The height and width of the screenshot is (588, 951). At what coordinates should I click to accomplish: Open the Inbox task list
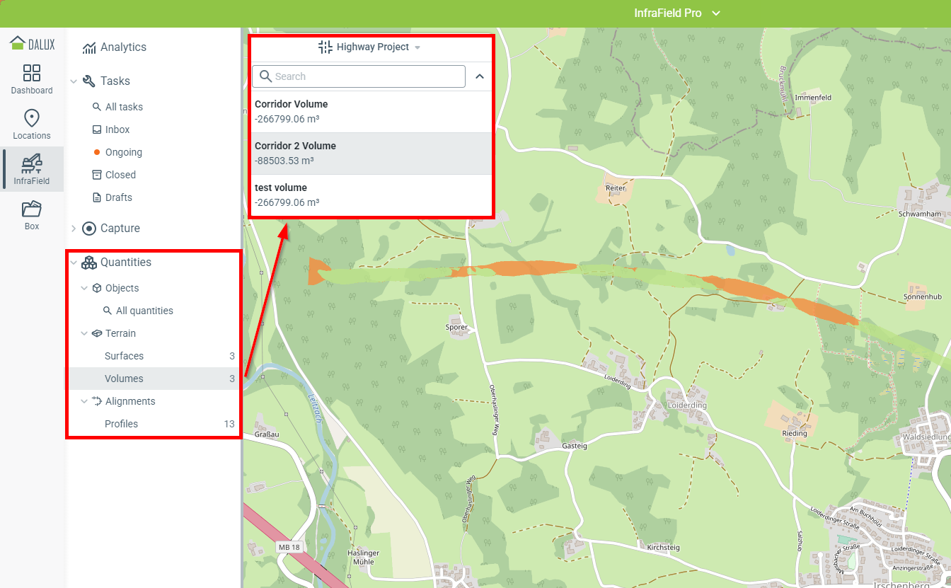(117, 129)
